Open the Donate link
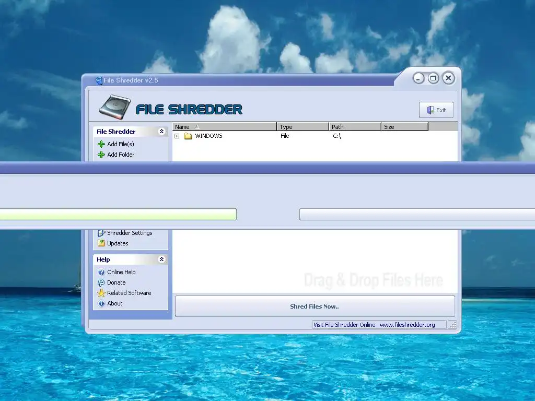The height and width of the screenshot is (401, 535). (x=117, y=282)
